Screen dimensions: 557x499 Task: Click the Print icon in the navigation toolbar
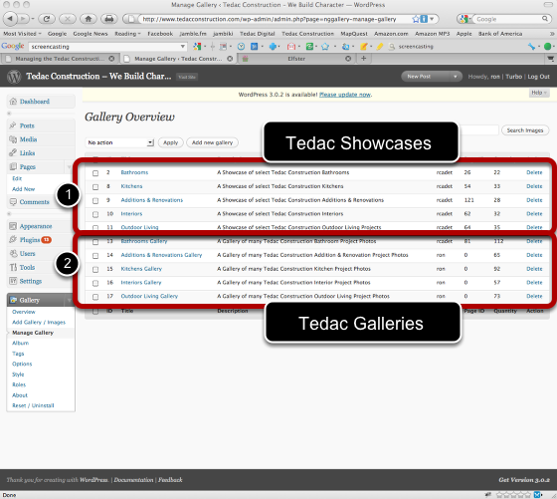click(x=109, y=19)
